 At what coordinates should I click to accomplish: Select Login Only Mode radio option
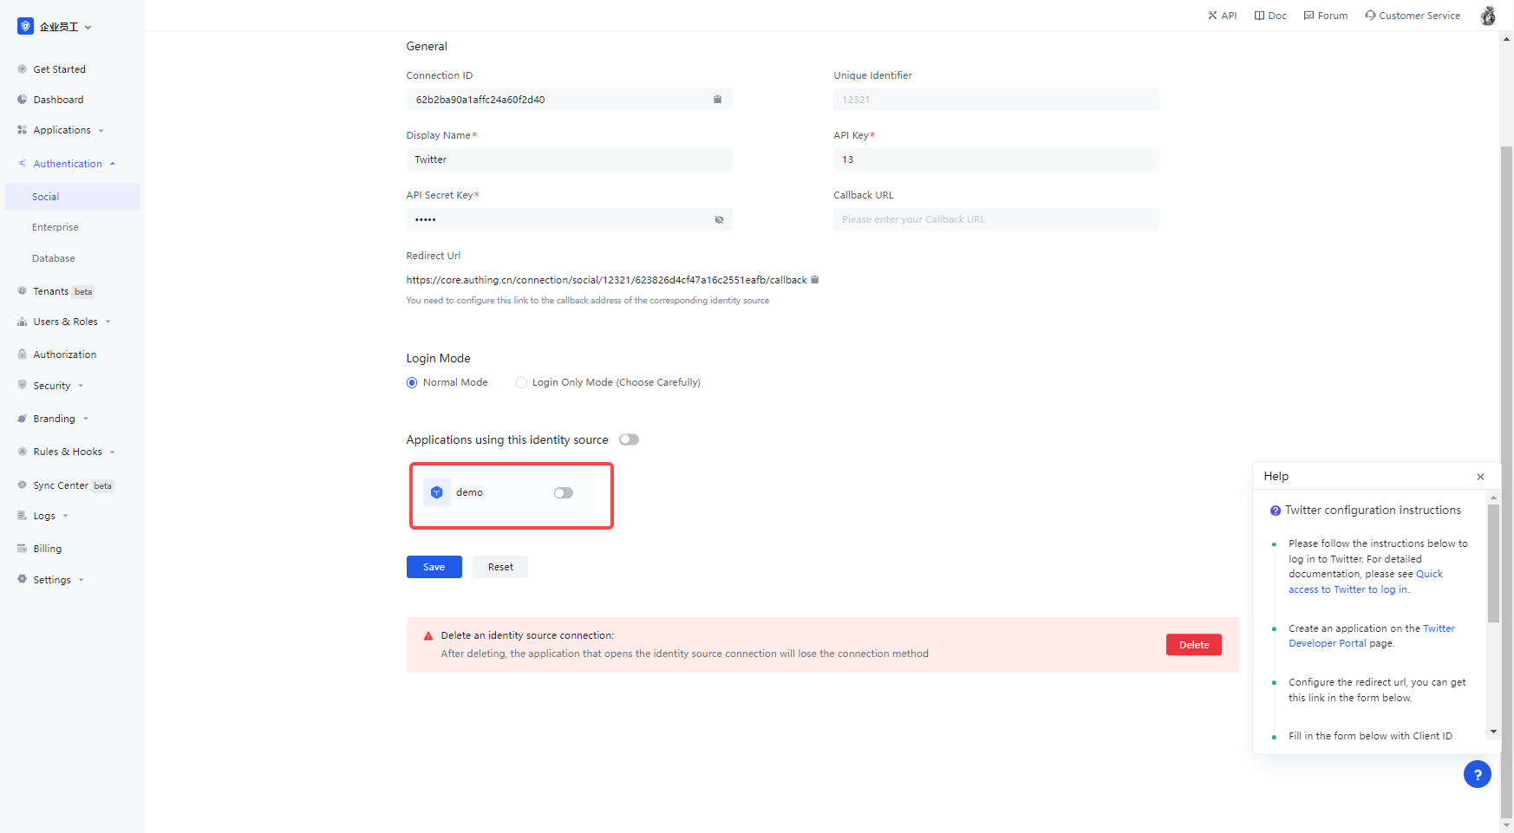tap(521, 383)
